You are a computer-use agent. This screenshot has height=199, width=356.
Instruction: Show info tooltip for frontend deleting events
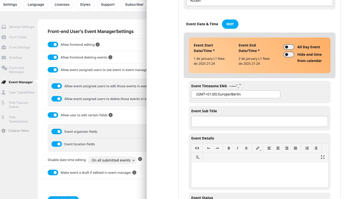(110, 57)
